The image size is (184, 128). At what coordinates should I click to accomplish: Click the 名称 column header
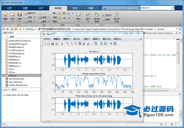(12, 37)
